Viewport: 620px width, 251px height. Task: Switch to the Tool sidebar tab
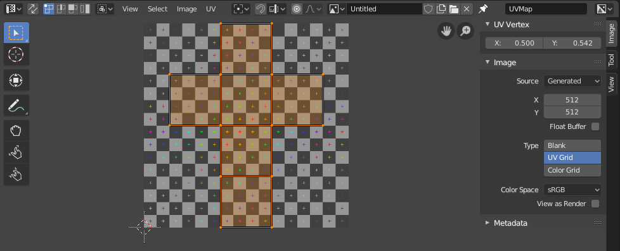tap(611, 60)
